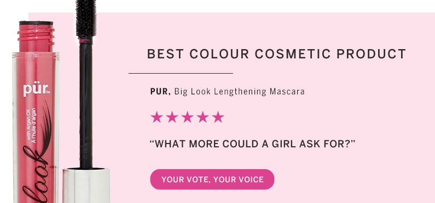Click the black mascara wand brush head

click(x=86, y=19)
